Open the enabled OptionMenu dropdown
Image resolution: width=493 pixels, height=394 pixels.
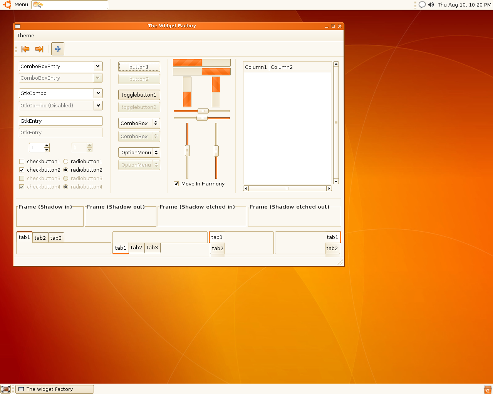click(x=139, y=153)
